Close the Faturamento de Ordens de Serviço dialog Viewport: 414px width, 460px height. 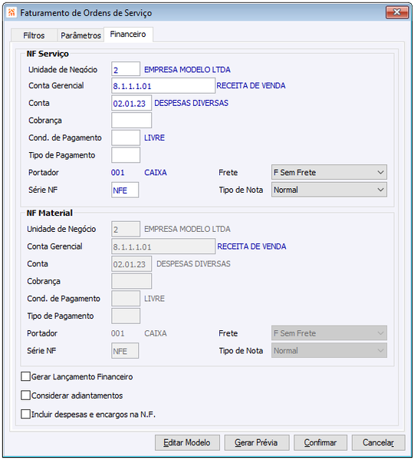pos(396,12)
